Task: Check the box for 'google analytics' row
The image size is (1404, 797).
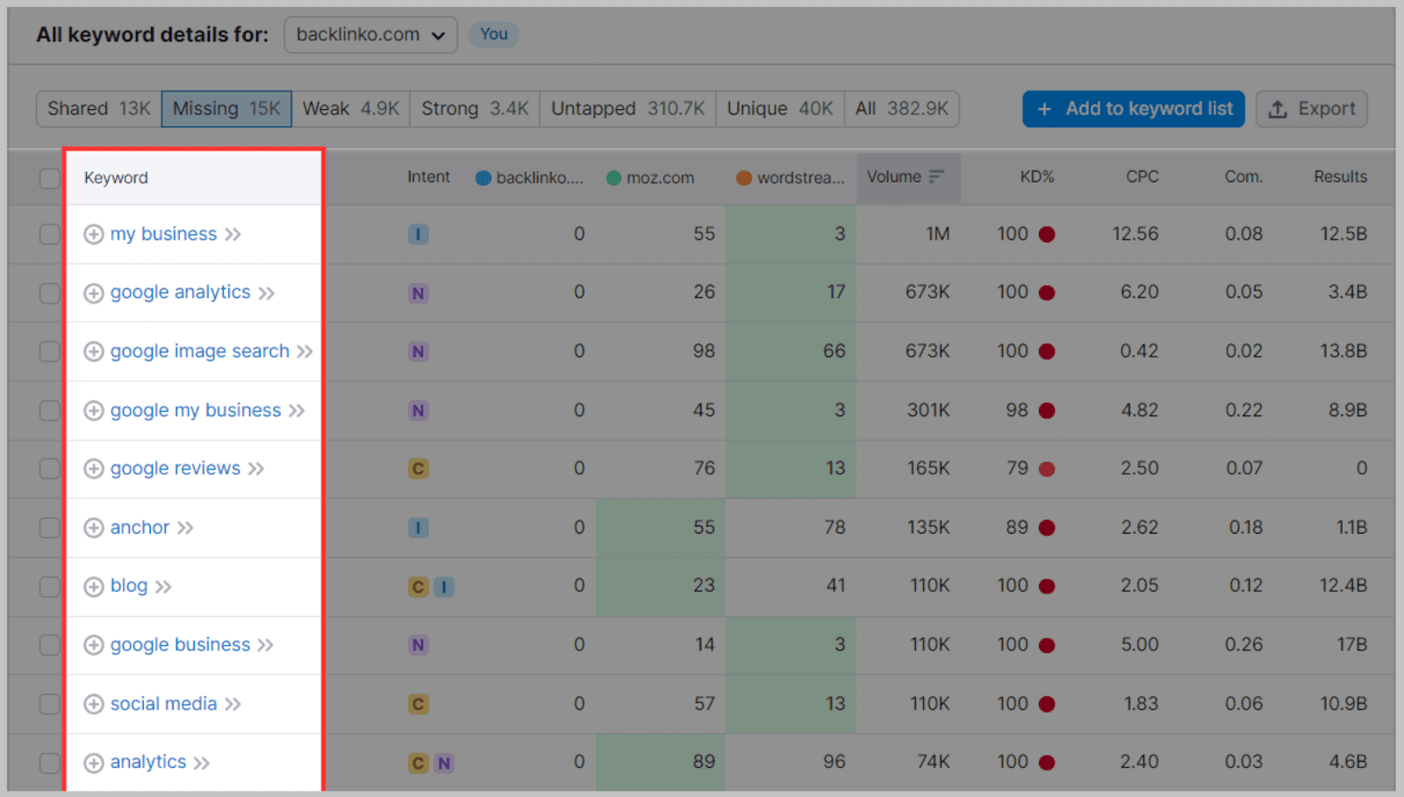Action: [50, 293]
